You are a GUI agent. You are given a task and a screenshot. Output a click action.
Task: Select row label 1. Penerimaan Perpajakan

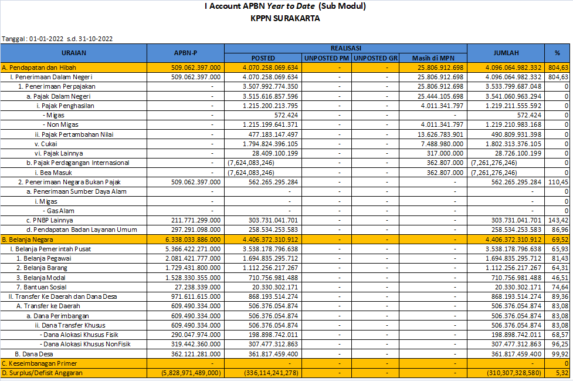coord(57,87)
